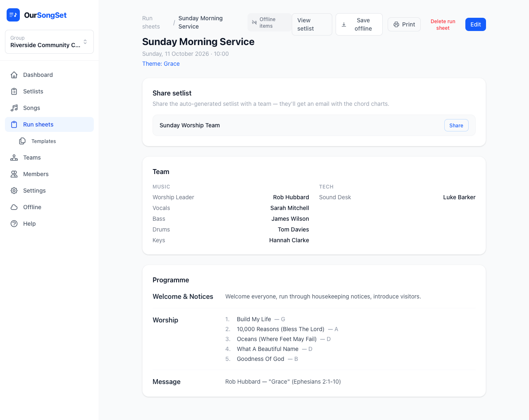Click song 10,000 Reasons (Bless The Lord)
The image size is (529, 420).
click(x=281, y=329)
